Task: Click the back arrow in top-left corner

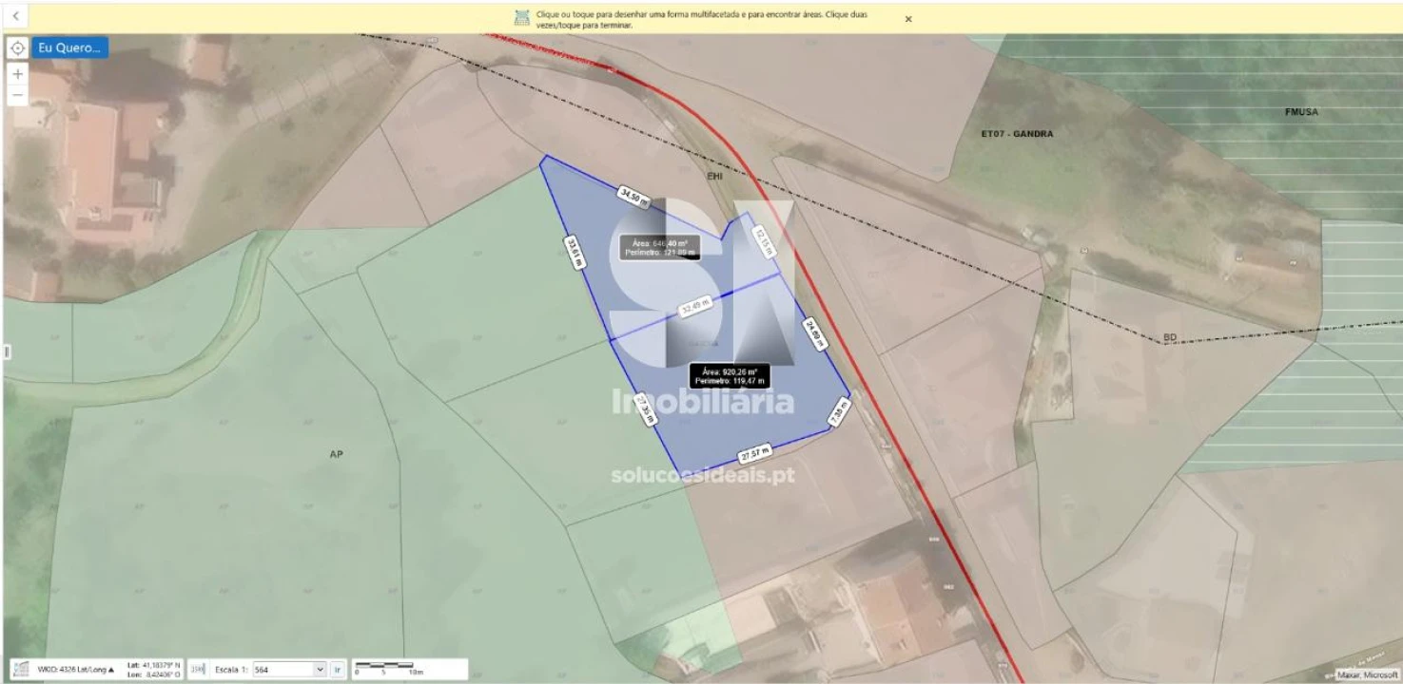Action: (x=15, y=16)
